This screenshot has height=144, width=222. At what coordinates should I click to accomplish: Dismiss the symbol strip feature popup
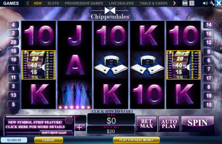tap(69, 120)
